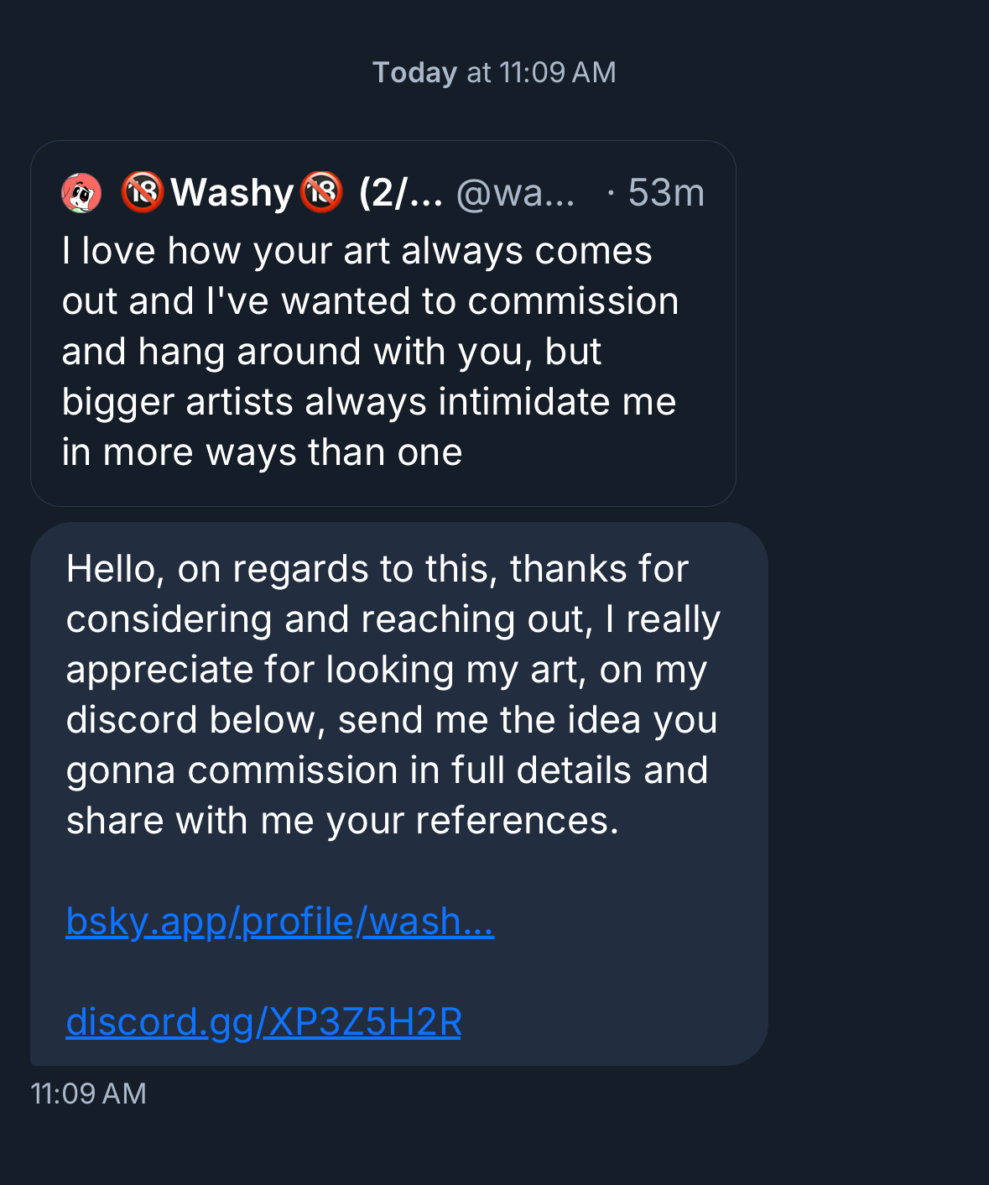989x1185 pixels.
Task: Click the 11:09 AM timestamp under the message
Action: point(88,1094)
